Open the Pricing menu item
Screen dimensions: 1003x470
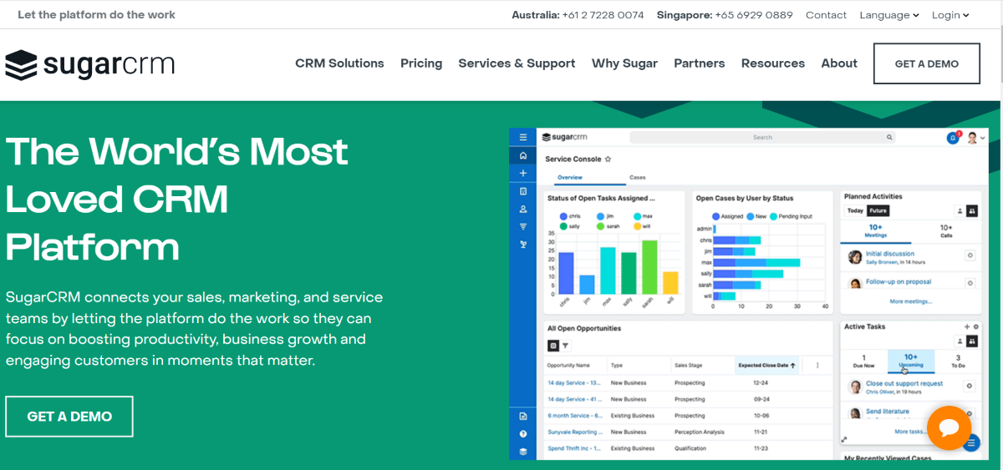(x=421, y=63)
